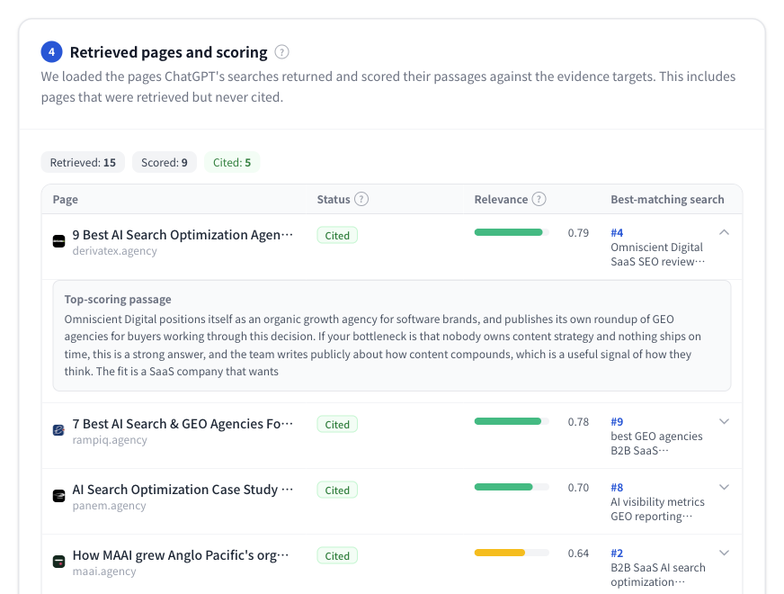This screenshot has height=594, width=784.
Task: Open How MAAI grew Anglo Pacific's title
Action: click(x=181, y=555)
